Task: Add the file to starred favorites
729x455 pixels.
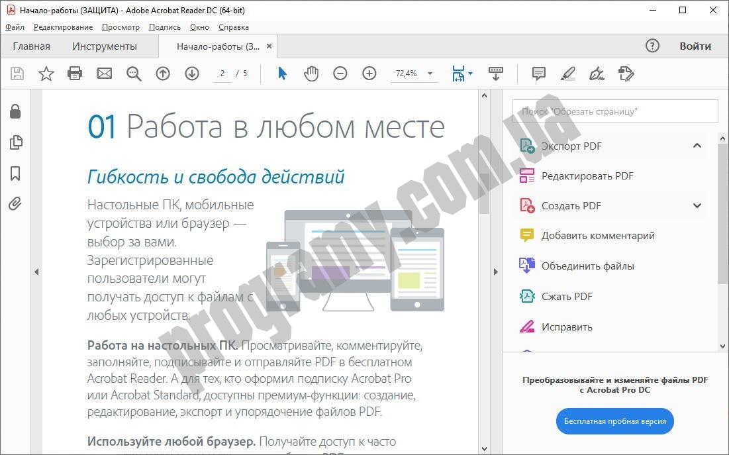Action: point(46,74)
